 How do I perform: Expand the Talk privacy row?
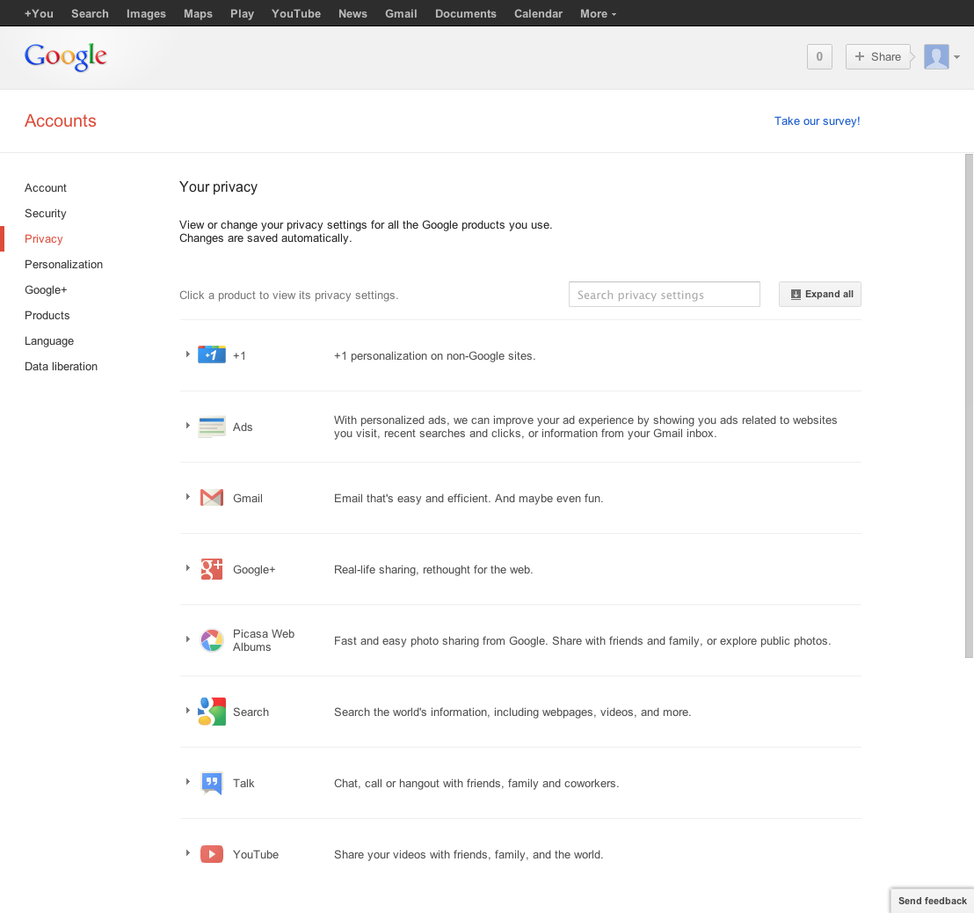[187, 782]
